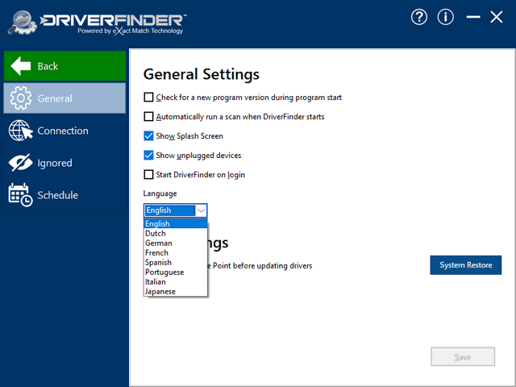
Task: Collapse the Language dropdown arrow
Action: point(201,210)
